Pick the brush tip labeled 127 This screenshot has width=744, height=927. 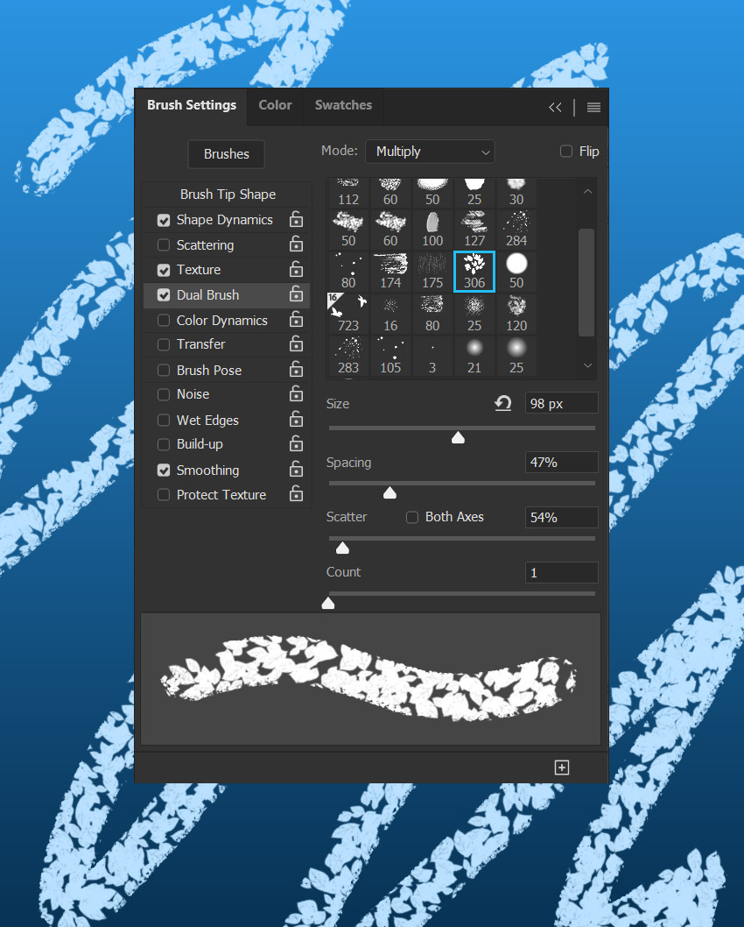point(474,230)
